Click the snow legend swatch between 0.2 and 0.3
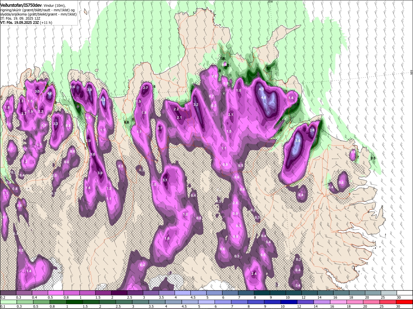 click(8, 293)
